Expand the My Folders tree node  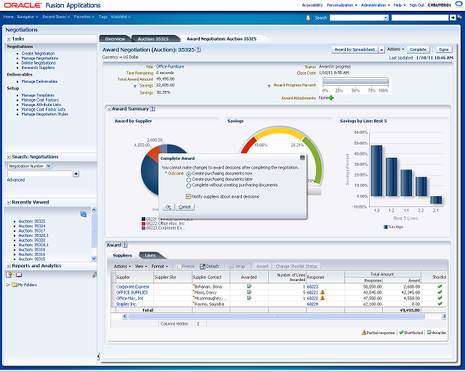coord(8,285)
